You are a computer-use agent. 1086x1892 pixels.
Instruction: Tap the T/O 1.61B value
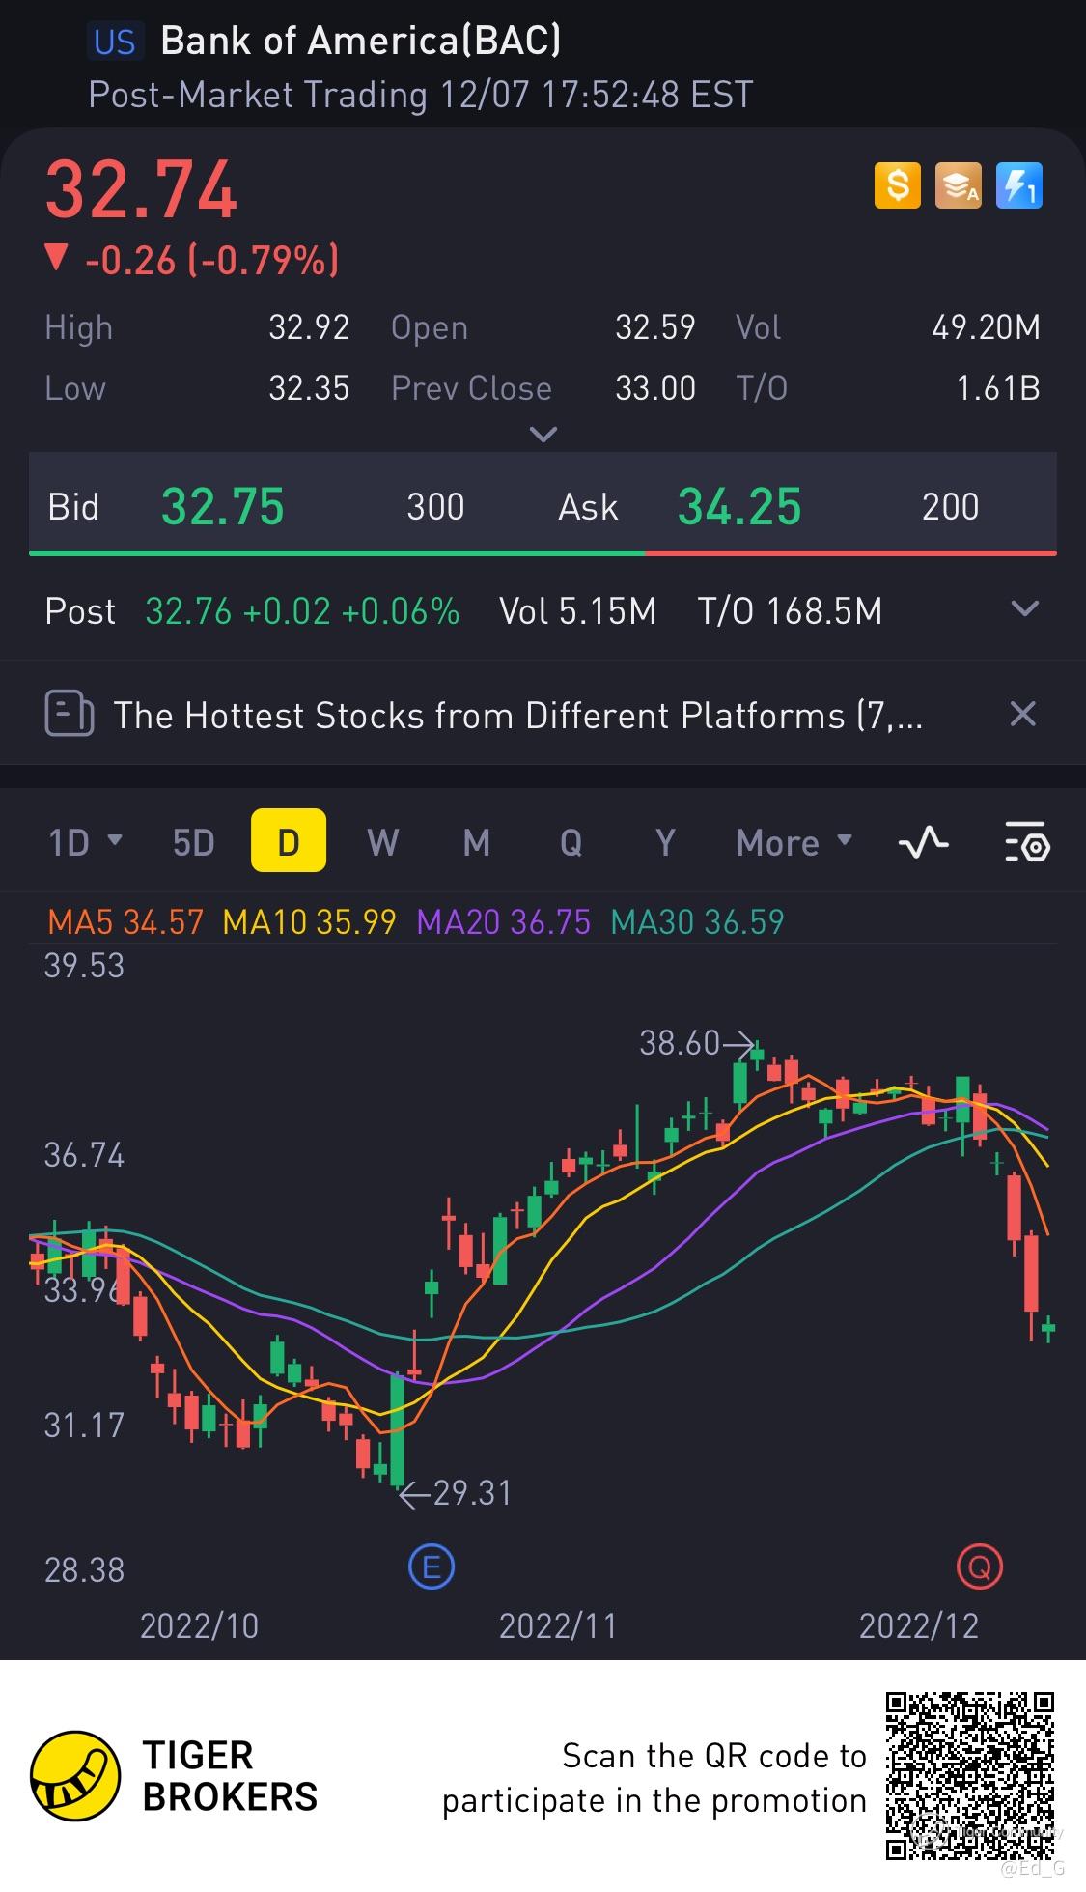point(998,388)
